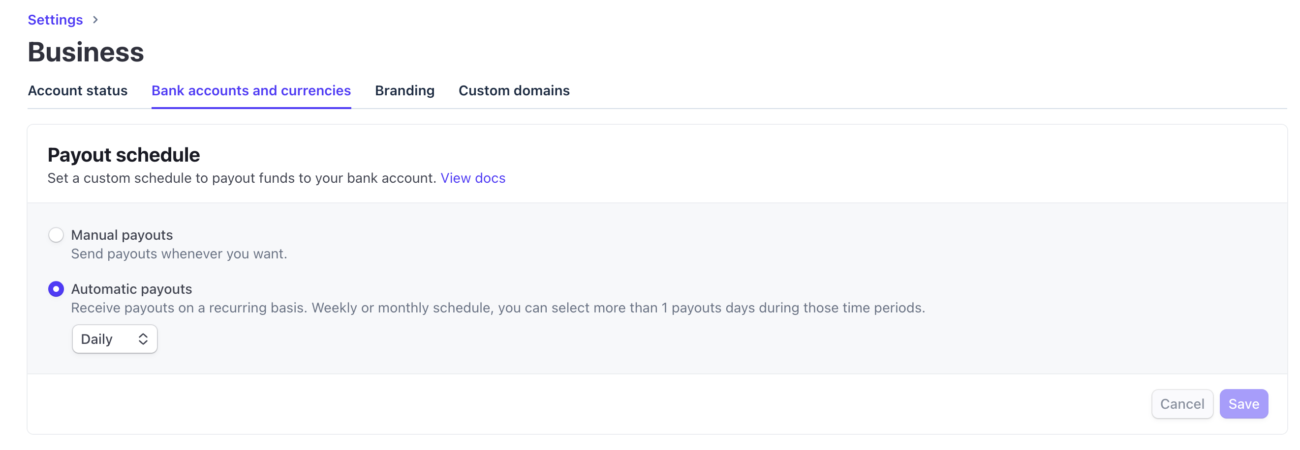This screenshot has height=450, width=1300.
Task: Click the 'Receive payouts on a recurring basis' description
Action: [x=497, y=308]
